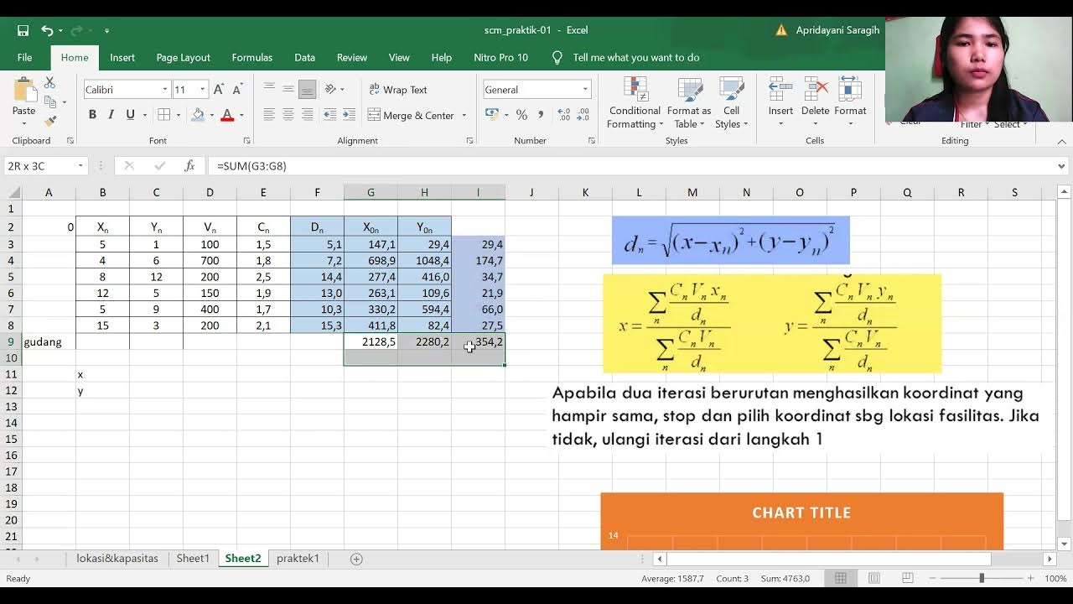
Task: Select cell G9 with value 2128,5
Action: click(371, 341)
